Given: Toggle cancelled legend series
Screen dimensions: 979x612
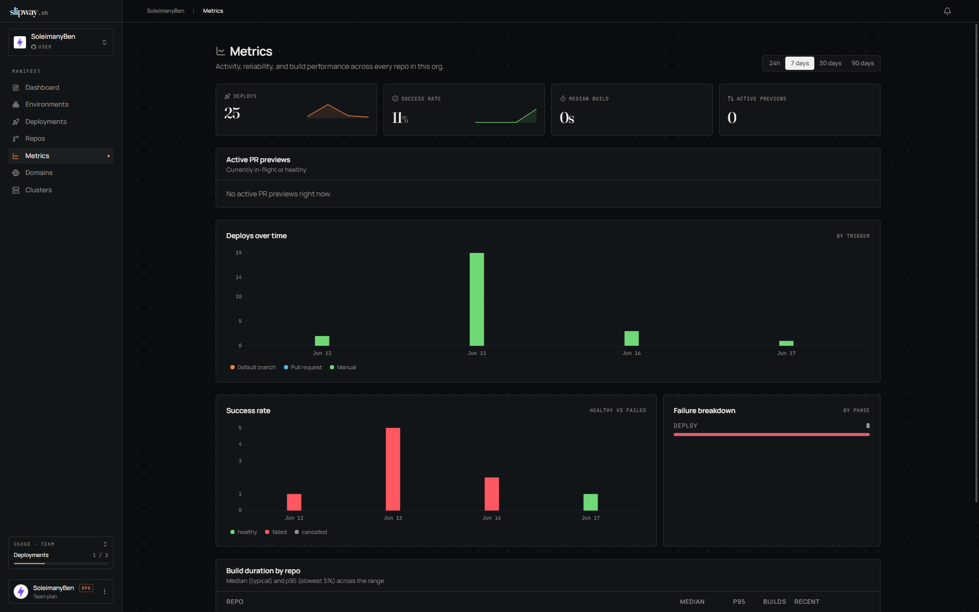Looking at the screenshot, I should pyautogui.click(x=311, y=532).
